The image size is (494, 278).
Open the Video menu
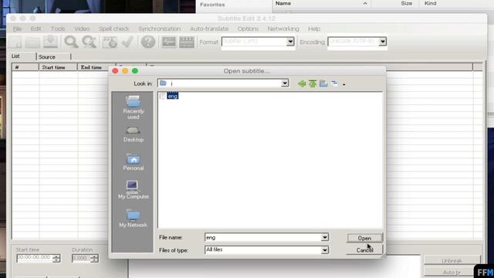[82, 29]
